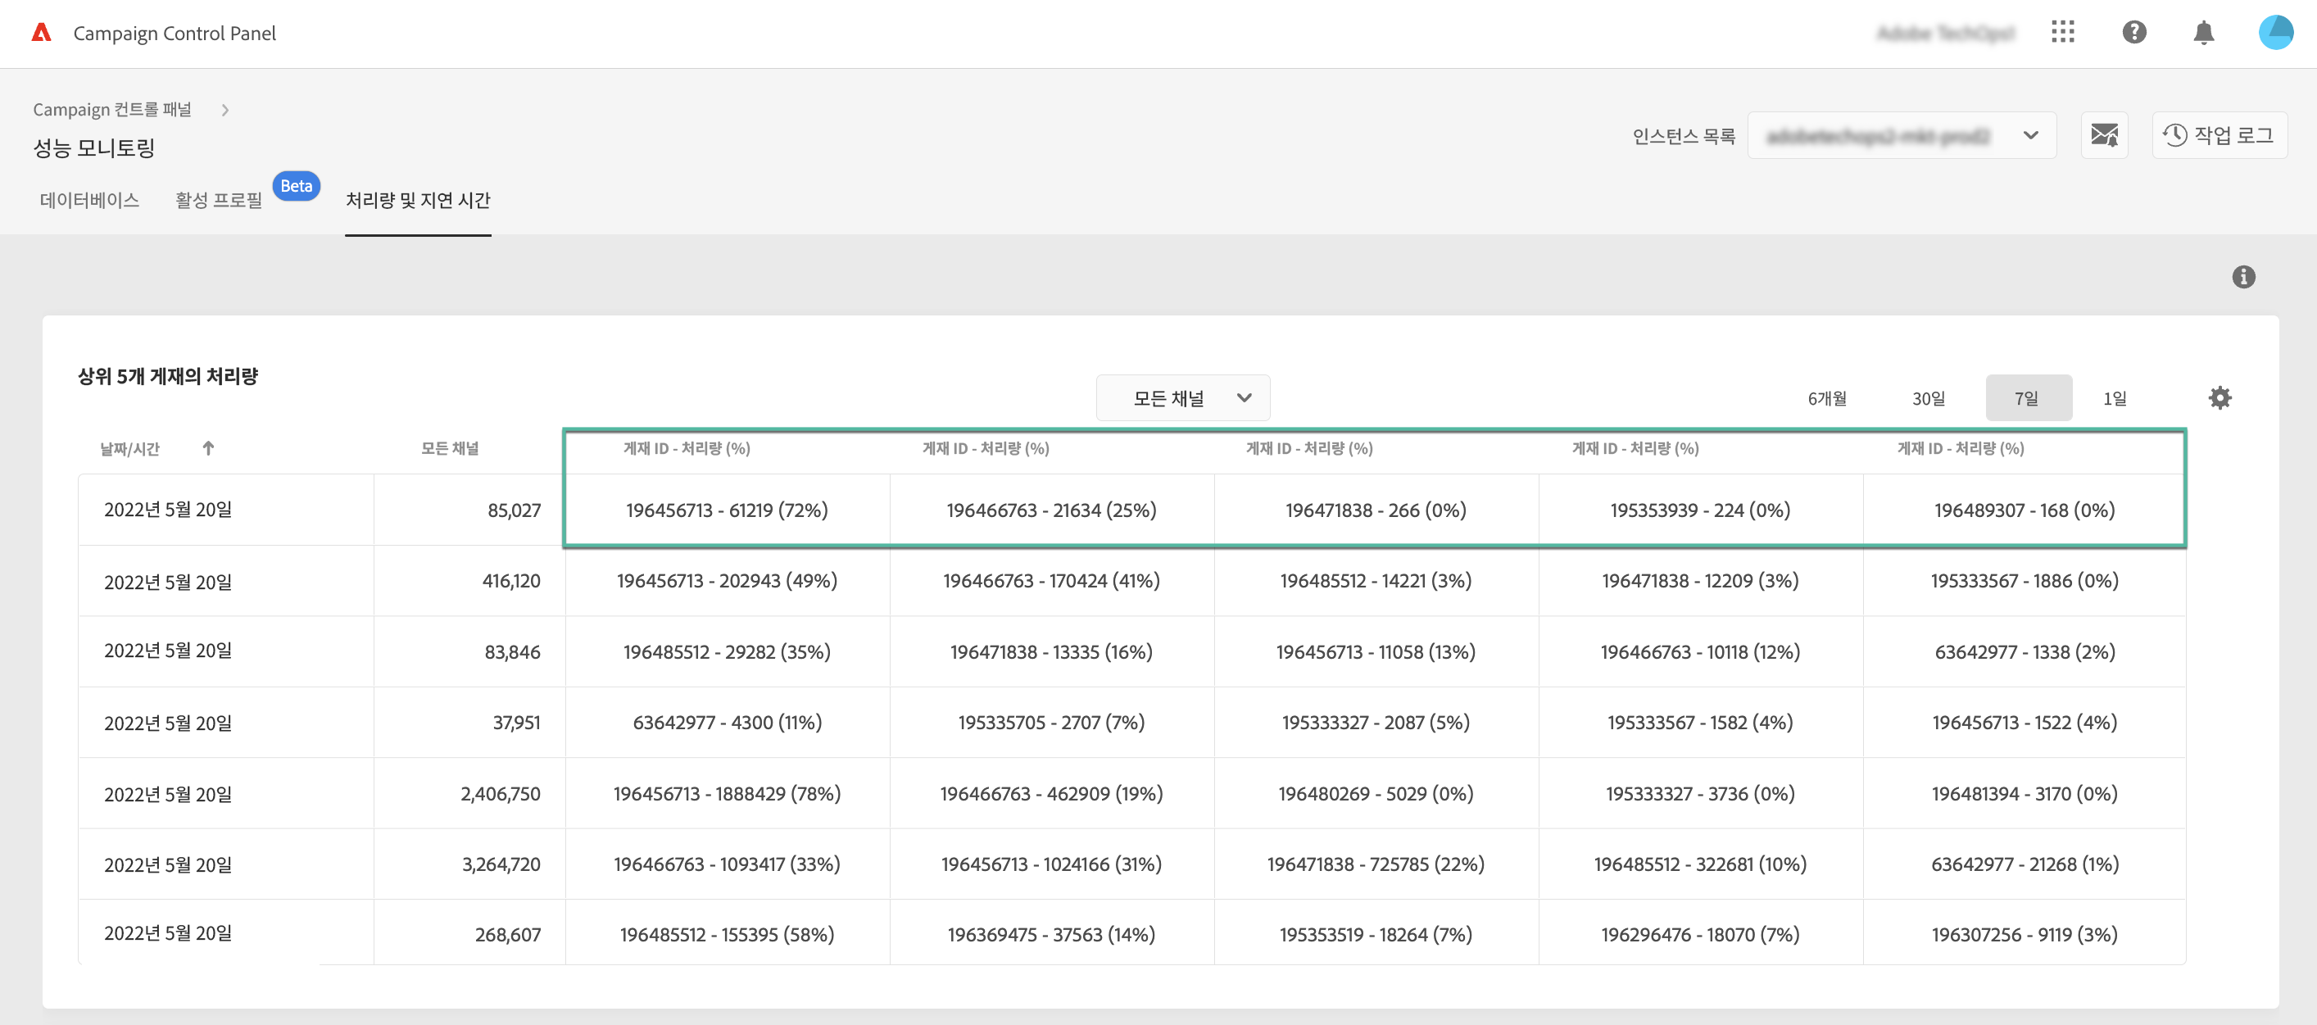Open the app switcher grid icon
This screenshot has height=1025, width=2317.
(x=2062, y=33)
